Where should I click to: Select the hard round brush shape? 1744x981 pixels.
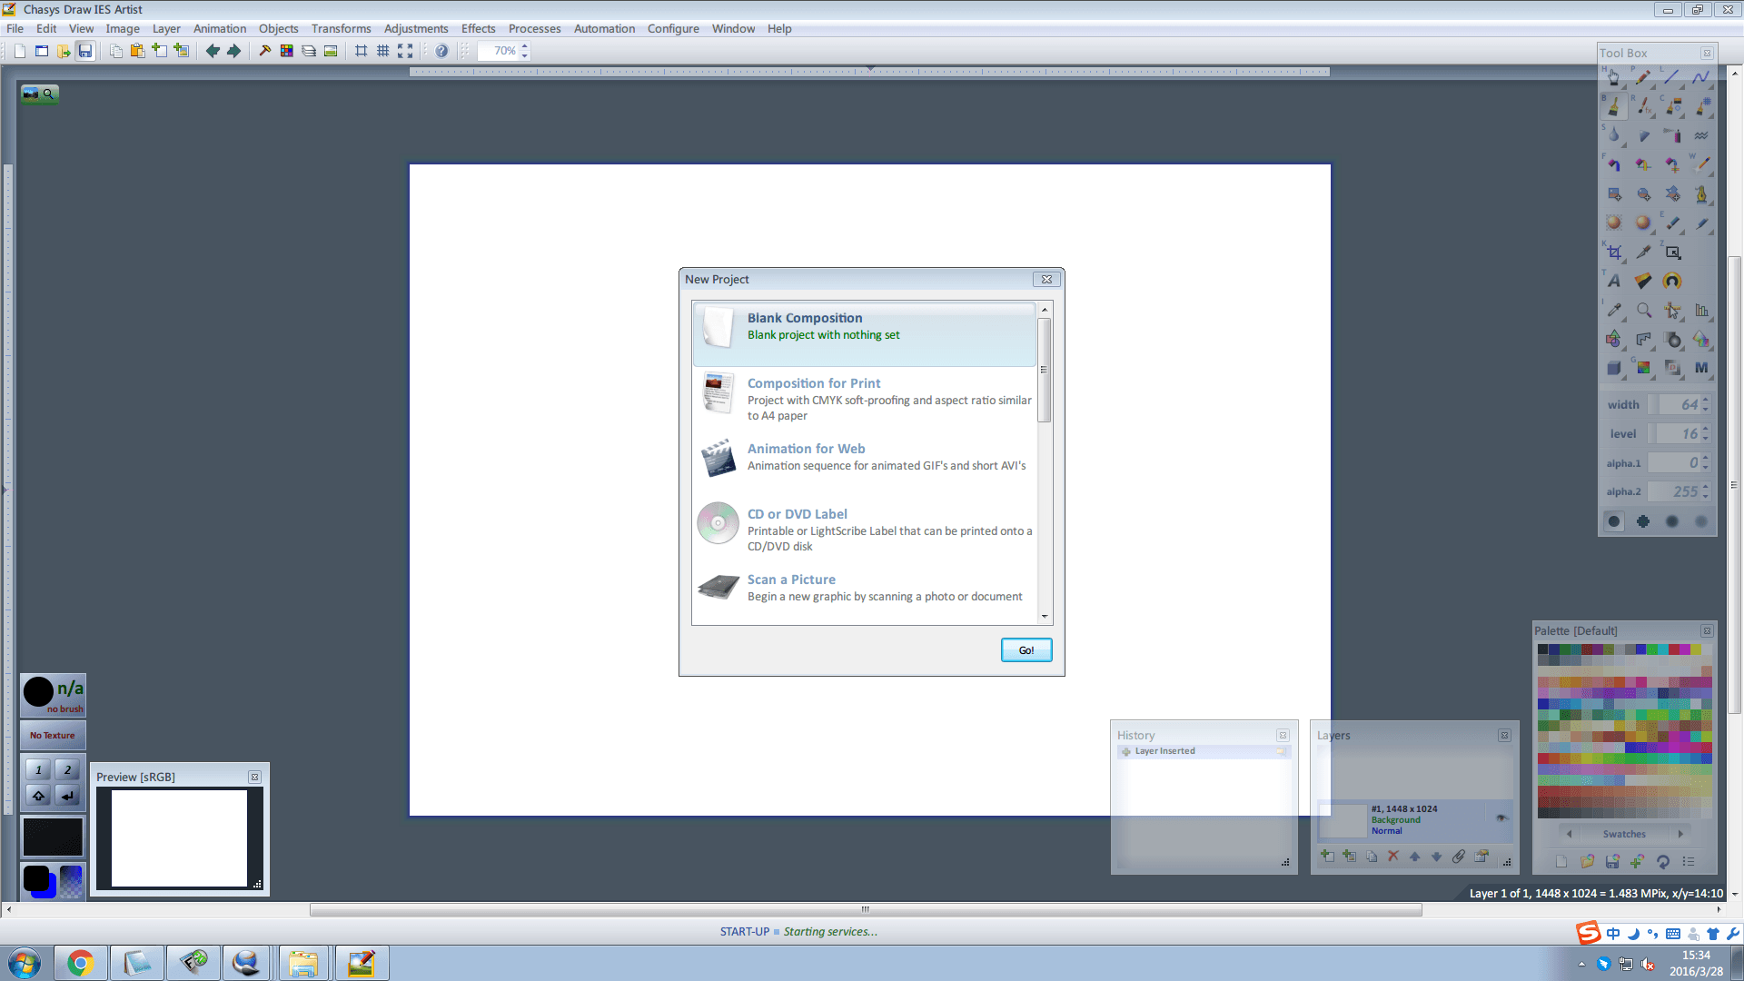click(x=1614, y=521)
